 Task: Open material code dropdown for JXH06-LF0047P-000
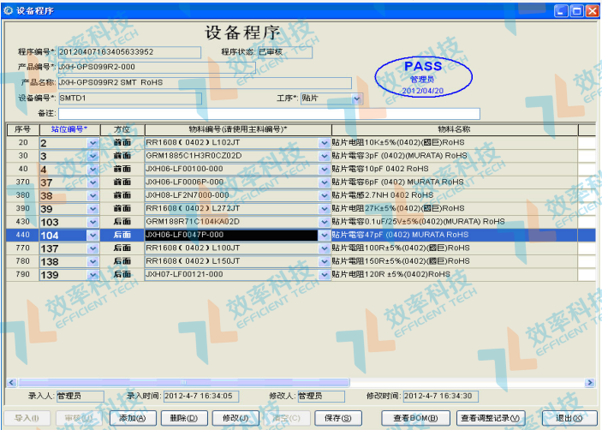coord(324,235)
